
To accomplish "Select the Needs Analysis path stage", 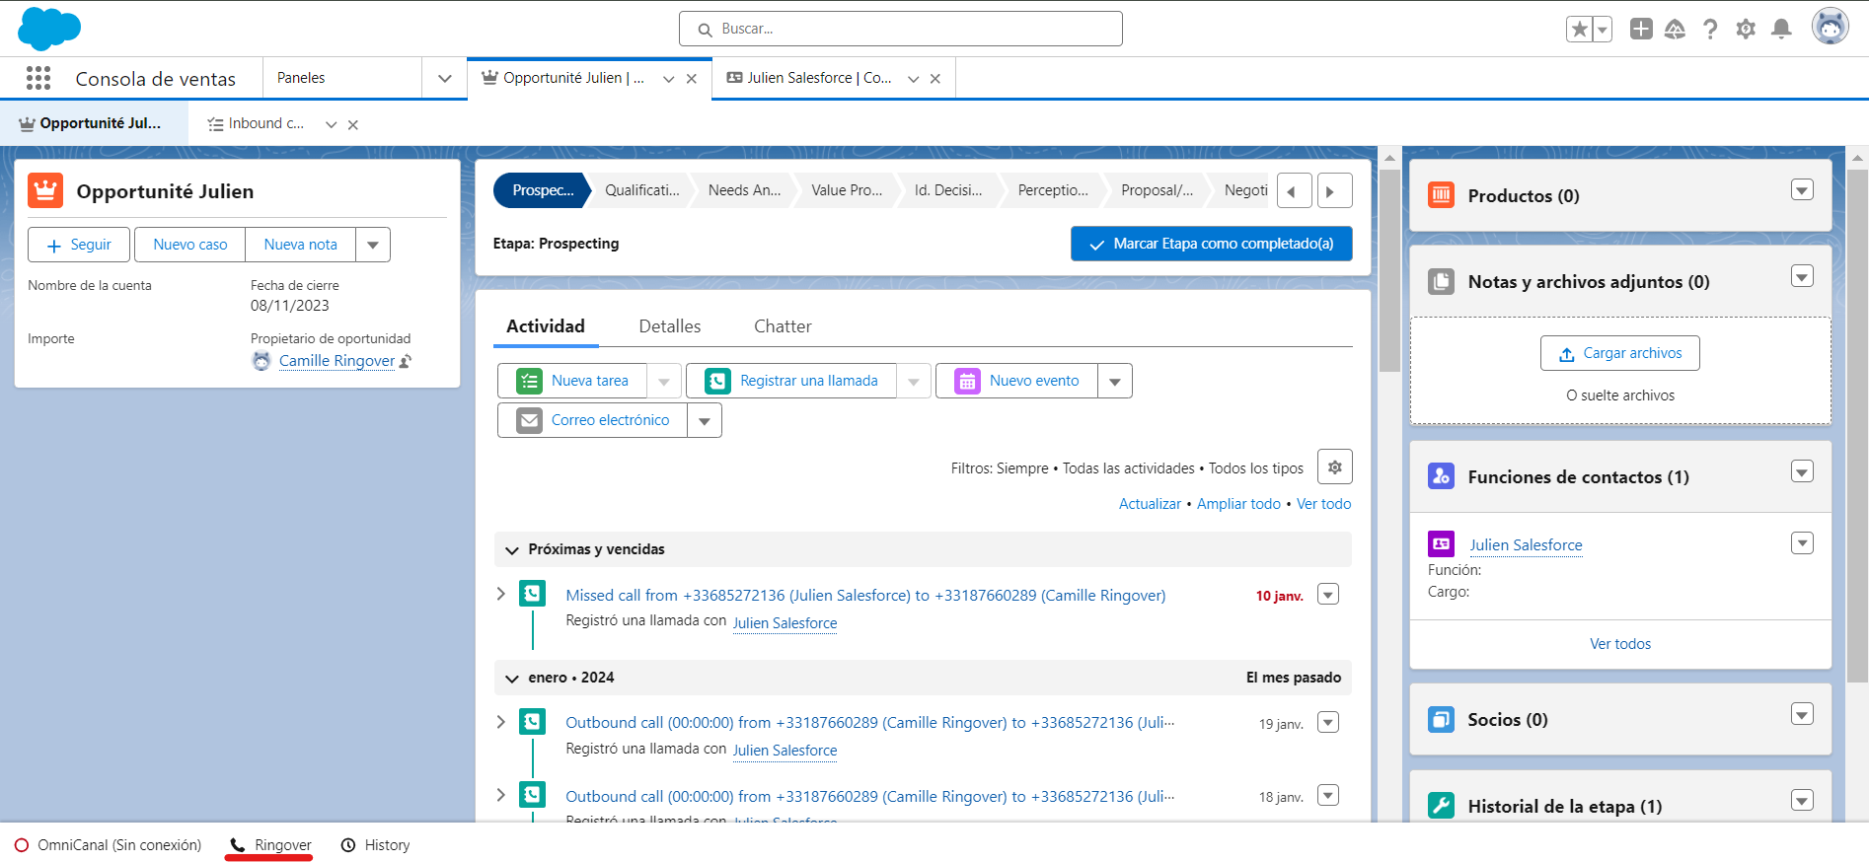I will (744, 190).
